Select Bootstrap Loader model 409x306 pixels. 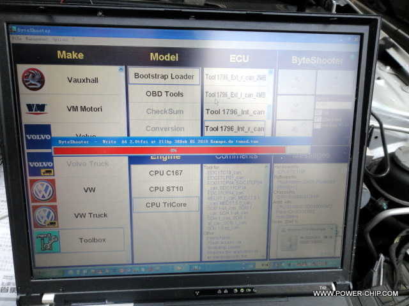pos(164,76)
